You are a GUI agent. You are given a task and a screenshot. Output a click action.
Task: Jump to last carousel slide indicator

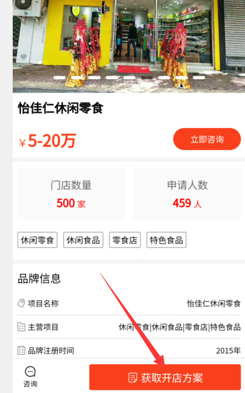199,78
